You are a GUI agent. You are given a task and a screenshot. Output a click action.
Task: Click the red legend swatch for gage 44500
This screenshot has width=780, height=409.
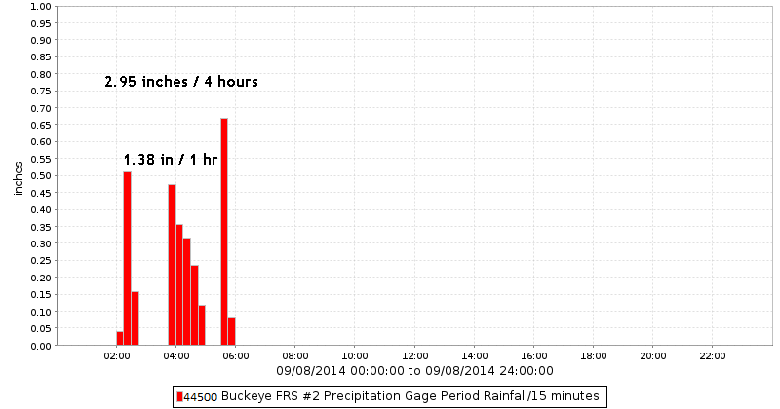pos(179,397)
